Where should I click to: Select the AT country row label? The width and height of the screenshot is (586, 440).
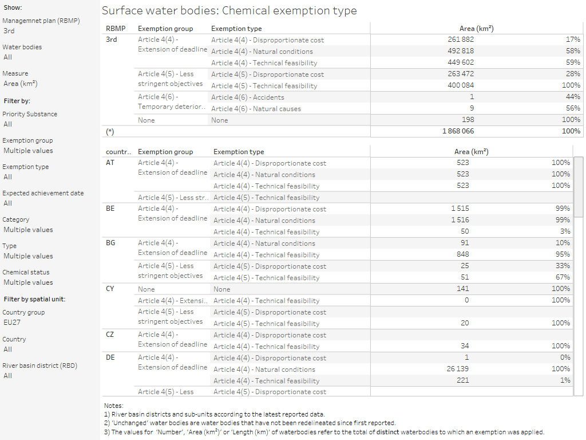click(110, 163)
